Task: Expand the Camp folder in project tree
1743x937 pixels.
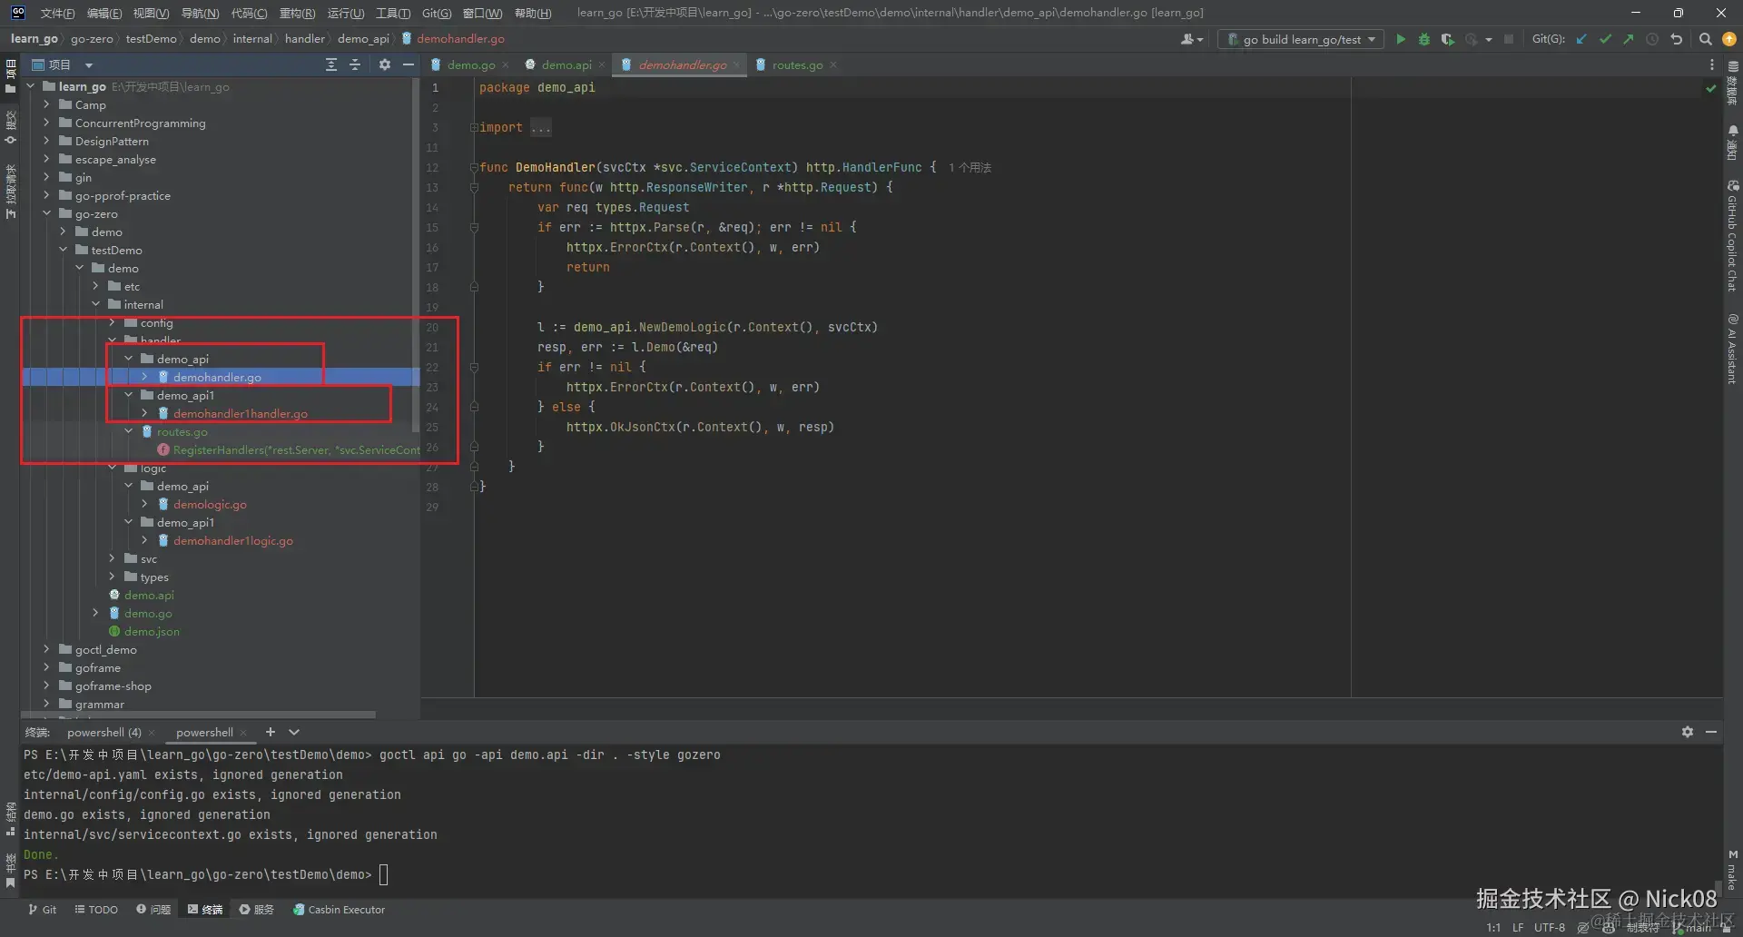Action: point(46,104)
